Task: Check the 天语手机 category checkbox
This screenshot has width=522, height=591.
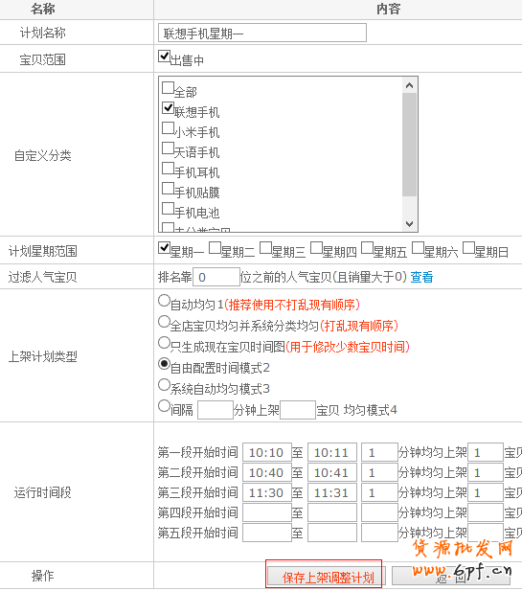Action: (168, 148)
